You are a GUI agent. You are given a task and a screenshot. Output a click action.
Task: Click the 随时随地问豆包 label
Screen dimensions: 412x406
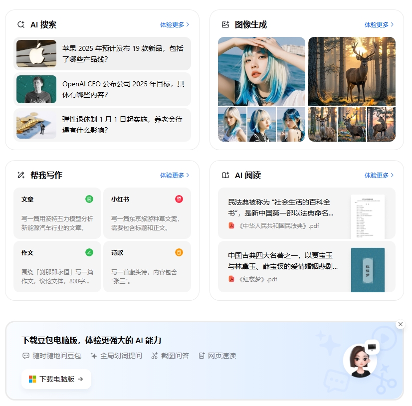pyautogui.click(x=57, y=356)
